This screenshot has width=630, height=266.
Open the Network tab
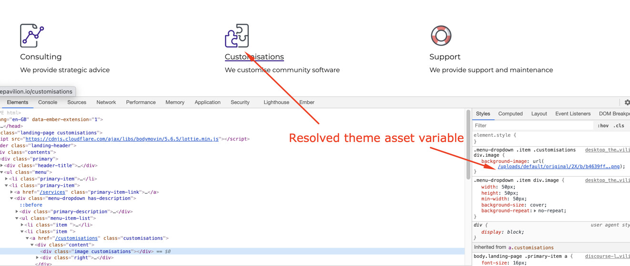(x=106, y=102)
